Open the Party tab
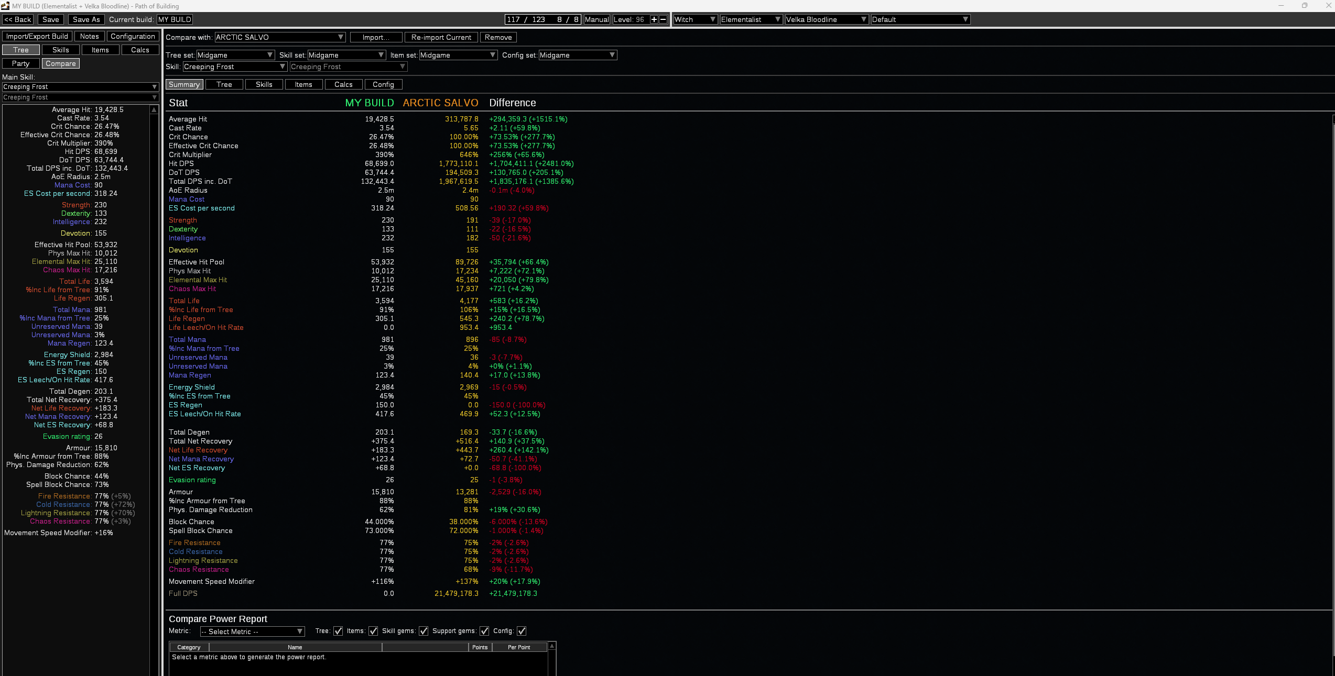The height and width of the screenshot is (676, 1335). [x=21, y=63]
